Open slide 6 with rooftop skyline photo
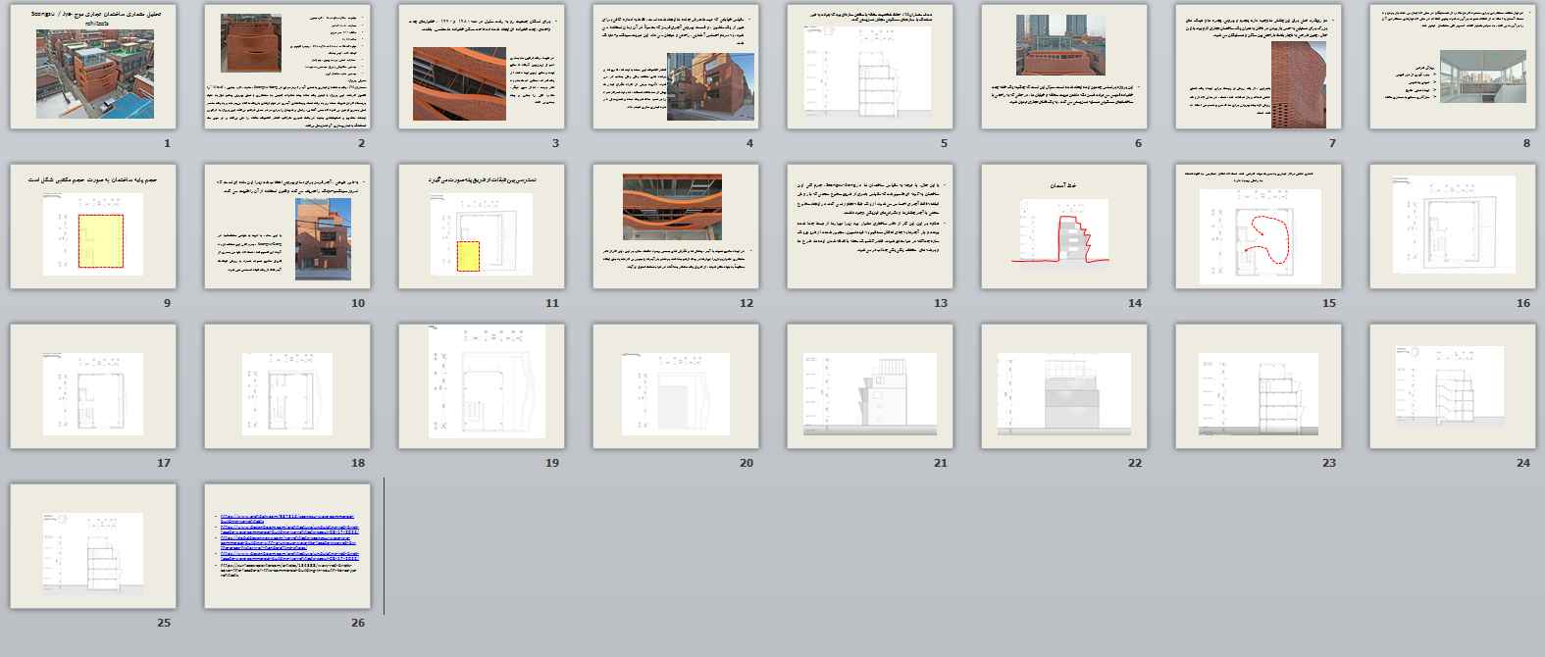1545x657 pixels. pyautogui.click(x=1064, y=67)
